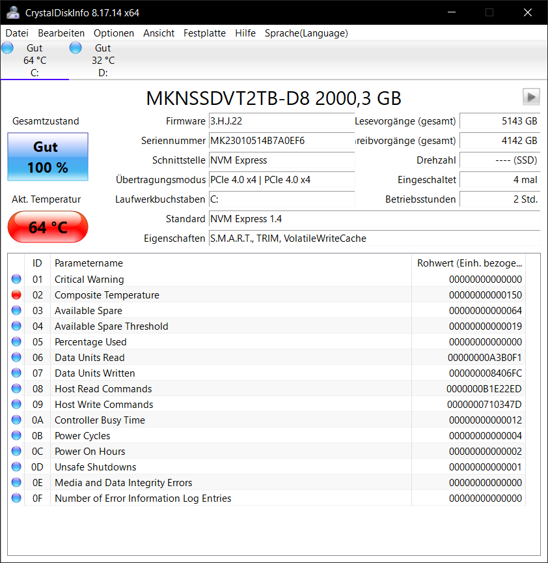Select the drive C: tab

34,60
